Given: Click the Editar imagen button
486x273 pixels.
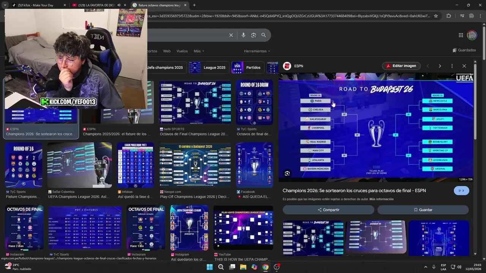Looking at the screenshot, I should pos(401,66).
